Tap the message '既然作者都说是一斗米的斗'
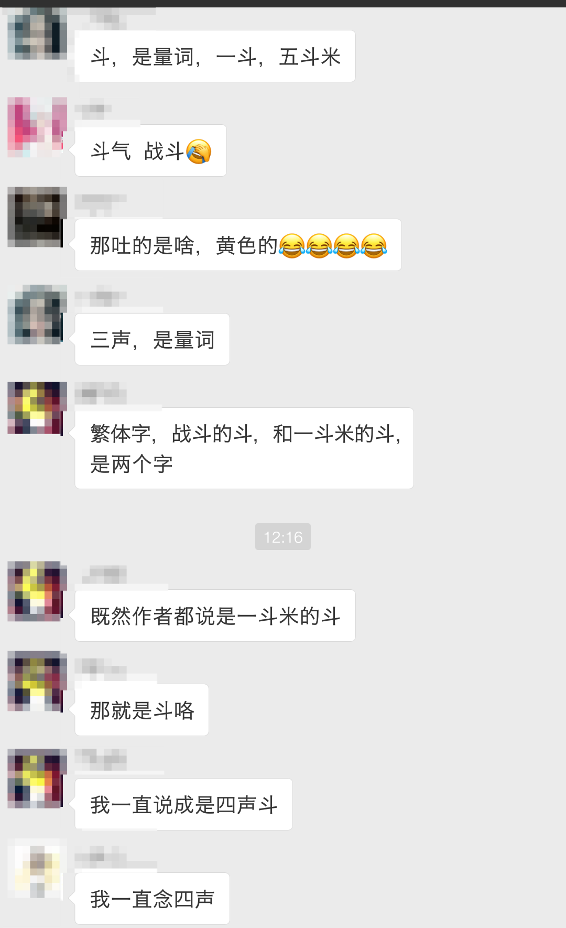The height and width of the screenshot is (928, 566). 215,616
